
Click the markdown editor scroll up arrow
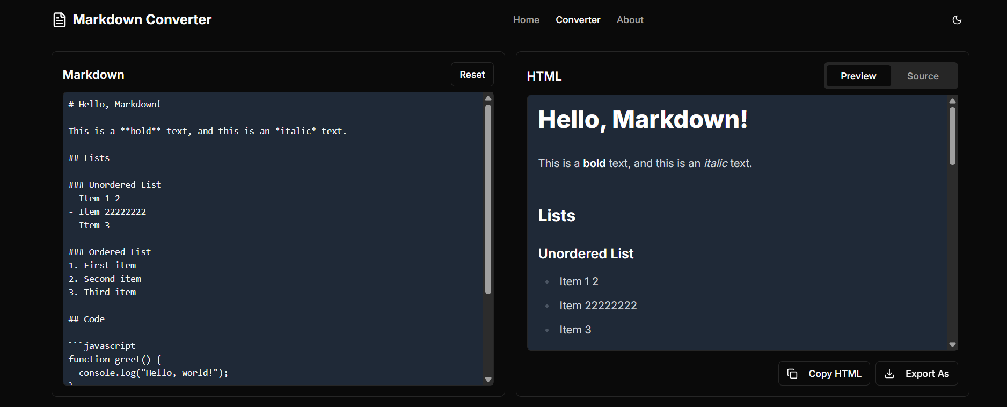pyautogui.click(x=488, y=98)
